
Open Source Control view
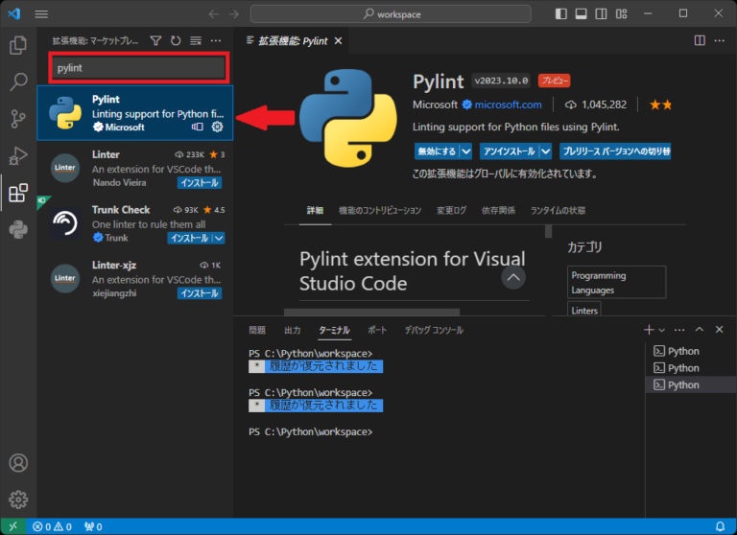(18, 119)
